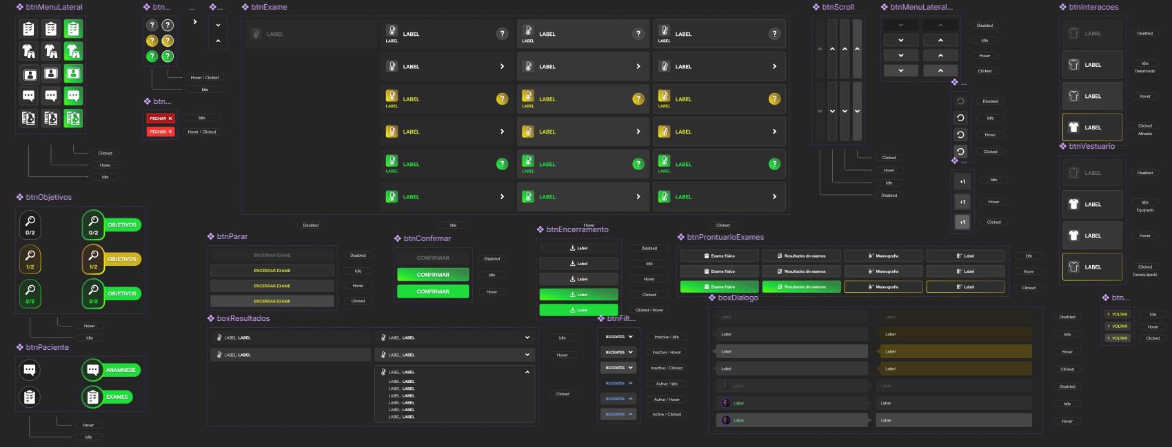Click unlabeled green magnifier button showing 2/2
Image resolution: width=1172 pixels, height=447 pixels.
coord(30,294)
